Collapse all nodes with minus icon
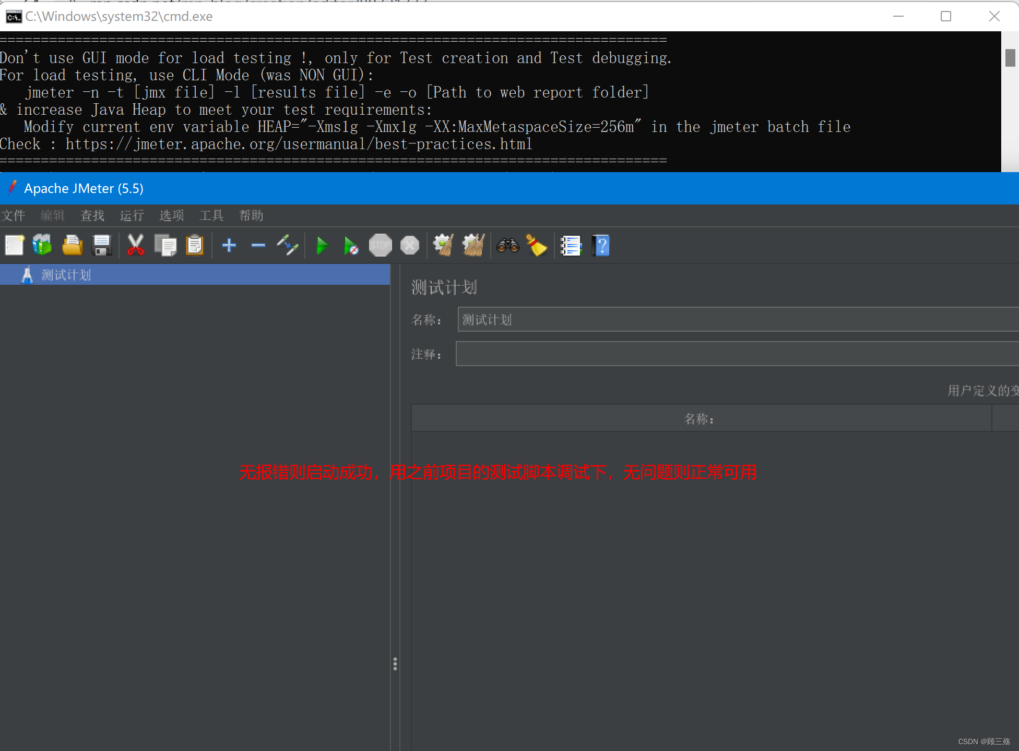 (258, 245)
